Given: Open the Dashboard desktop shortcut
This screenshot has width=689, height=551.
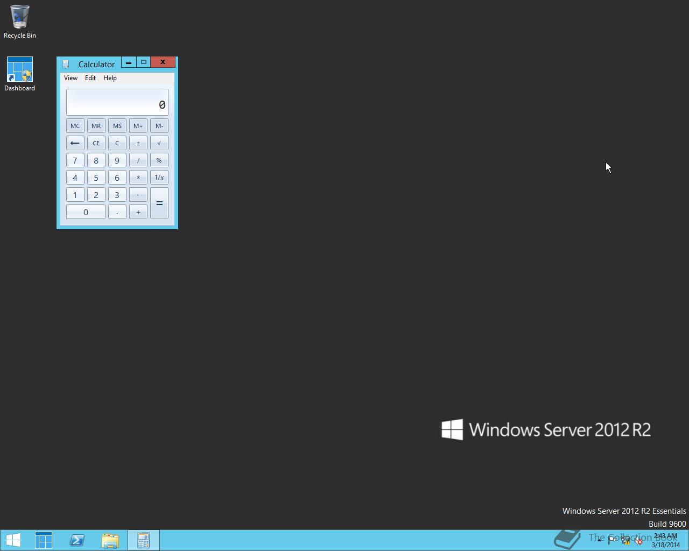Looking at the screenshot, I should point(20,74).
